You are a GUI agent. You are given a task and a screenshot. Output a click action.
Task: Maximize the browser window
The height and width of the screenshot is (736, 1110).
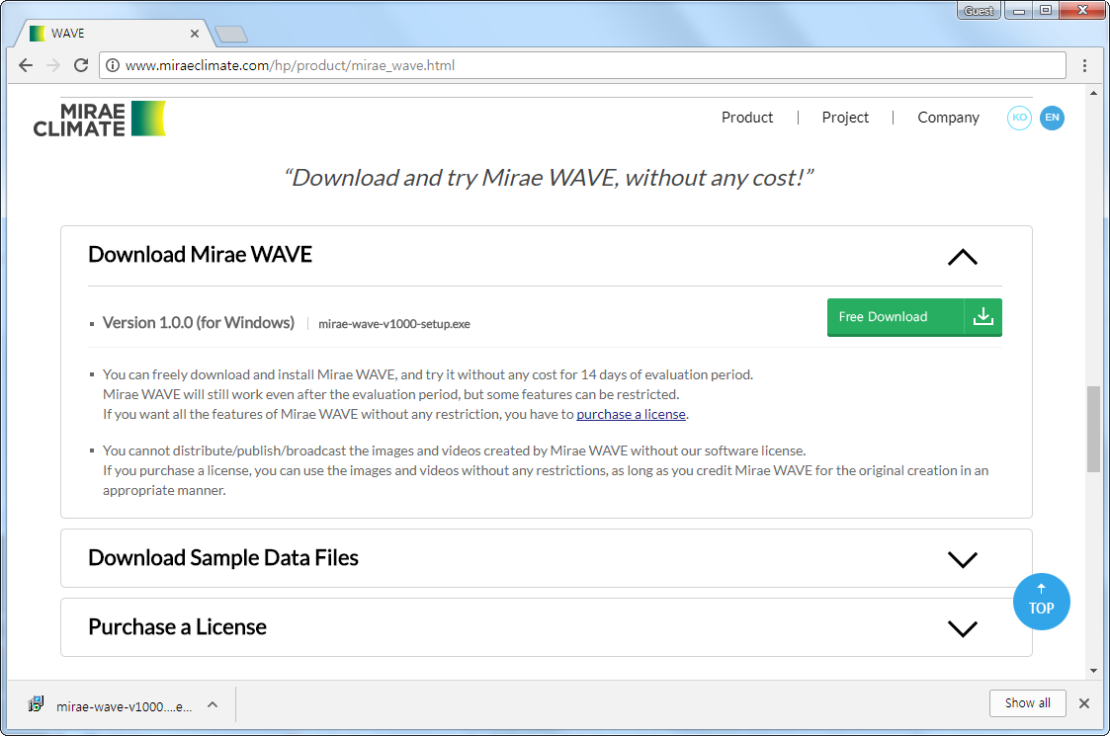[x=1046, y=11]
